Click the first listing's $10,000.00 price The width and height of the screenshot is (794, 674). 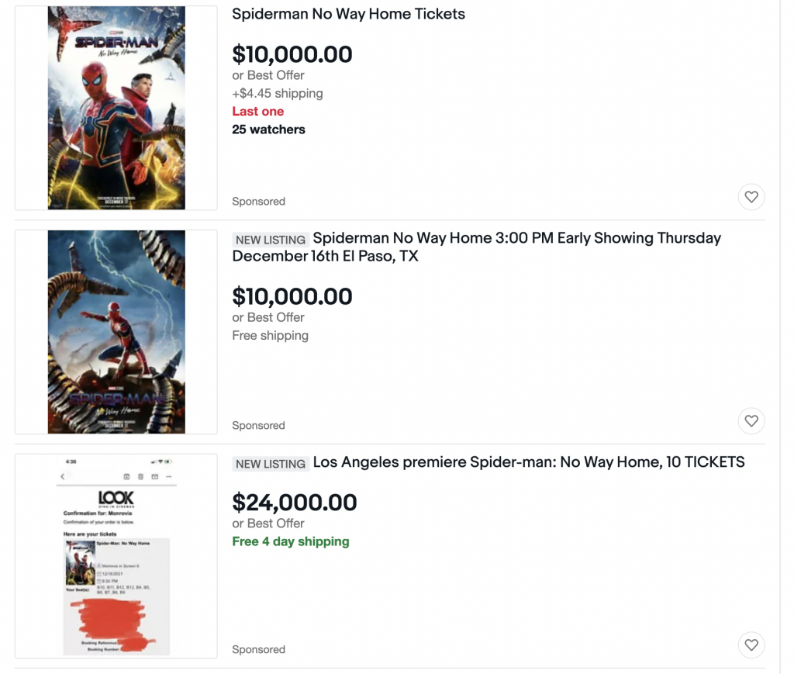pyautogui.click(x=292, y=54)
